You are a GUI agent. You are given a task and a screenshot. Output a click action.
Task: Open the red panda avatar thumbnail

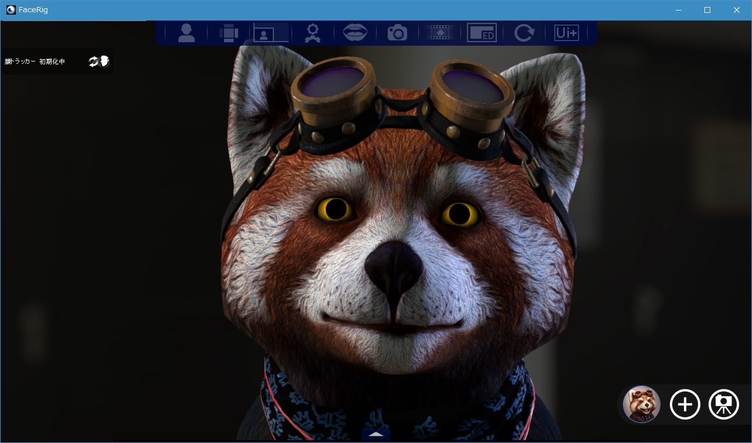pos(642,404)
